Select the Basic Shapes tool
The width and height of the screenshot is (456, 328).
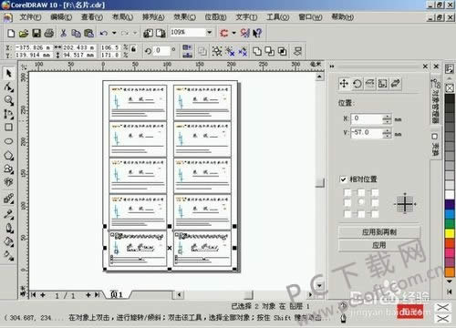pos(8,169)
